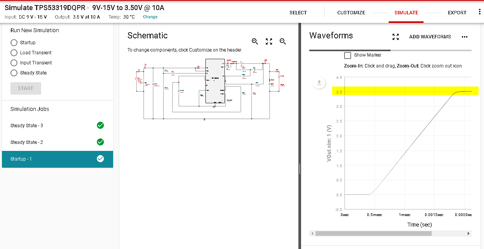This screenshot has height=249, width=484.
Task: Open the kebab menu in the top-right header
Action: [x=479, y=12]
